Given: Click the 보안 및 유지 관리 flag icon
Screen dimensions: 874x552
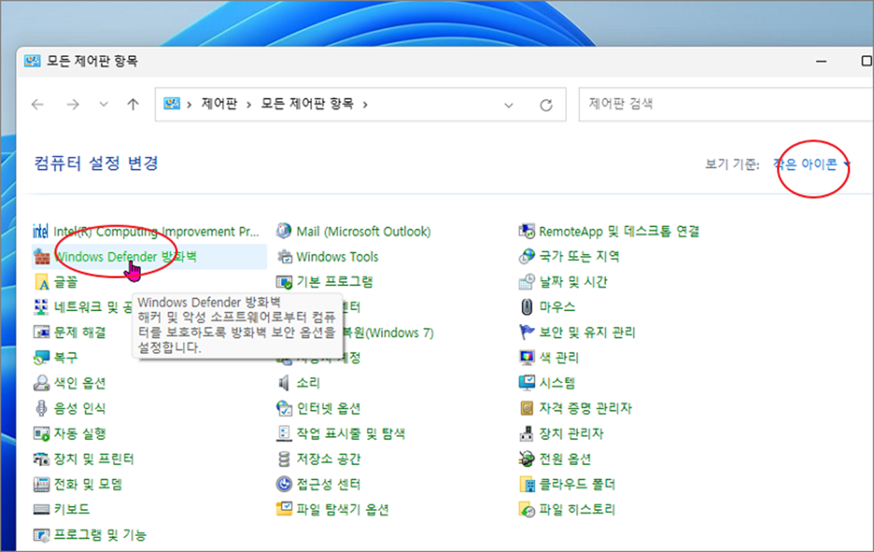Looking at the screenshot, I should click(527, 332).
